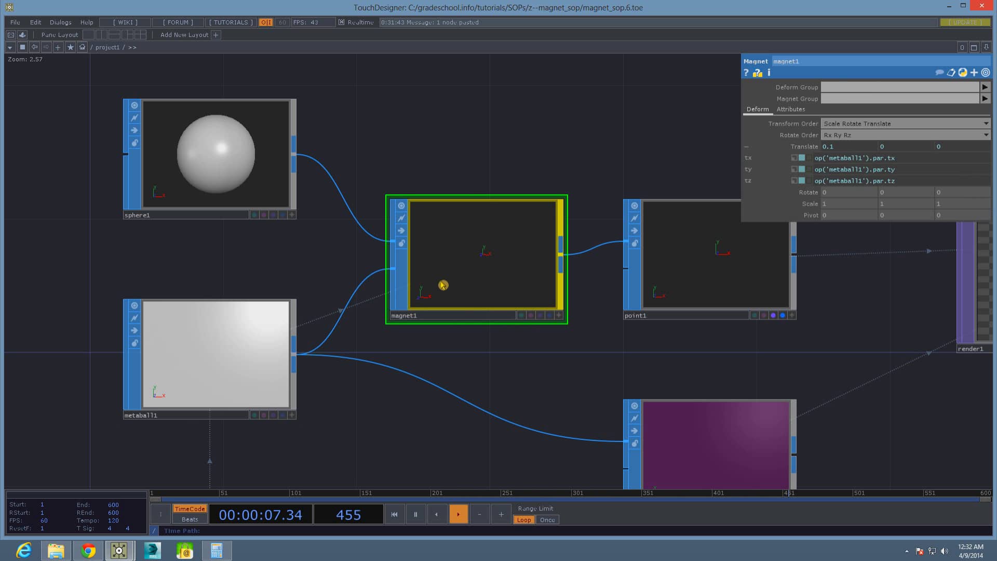The height and width of the screenshot is (561, 997).
Task: Click the Python language icon in the parameter dialog
Action: [963, 73]
